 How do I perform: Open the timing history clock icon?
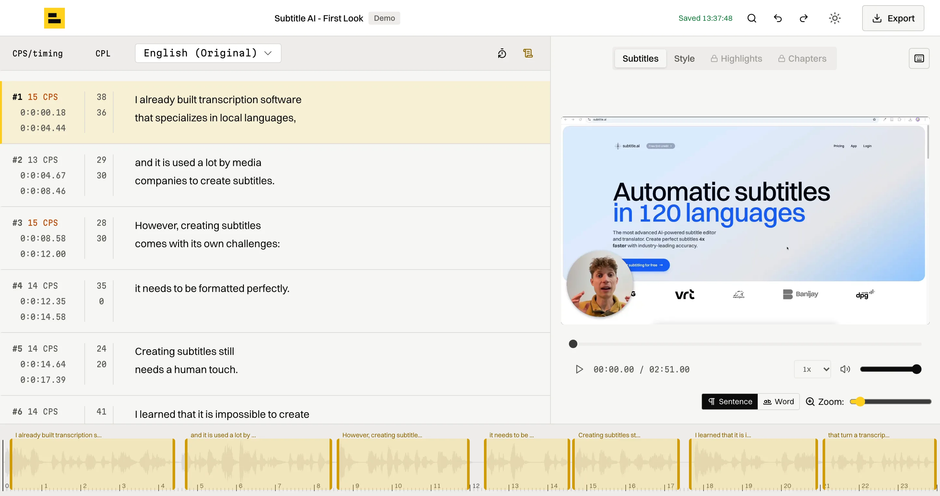tap(502, 53)
